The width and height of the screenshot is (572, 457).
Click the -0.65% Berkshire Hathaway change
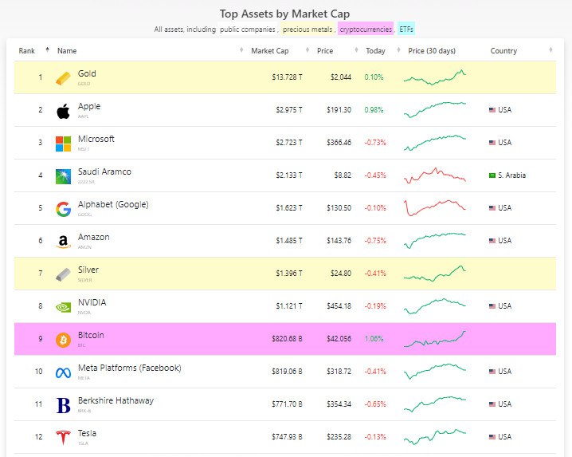[375, 404]
